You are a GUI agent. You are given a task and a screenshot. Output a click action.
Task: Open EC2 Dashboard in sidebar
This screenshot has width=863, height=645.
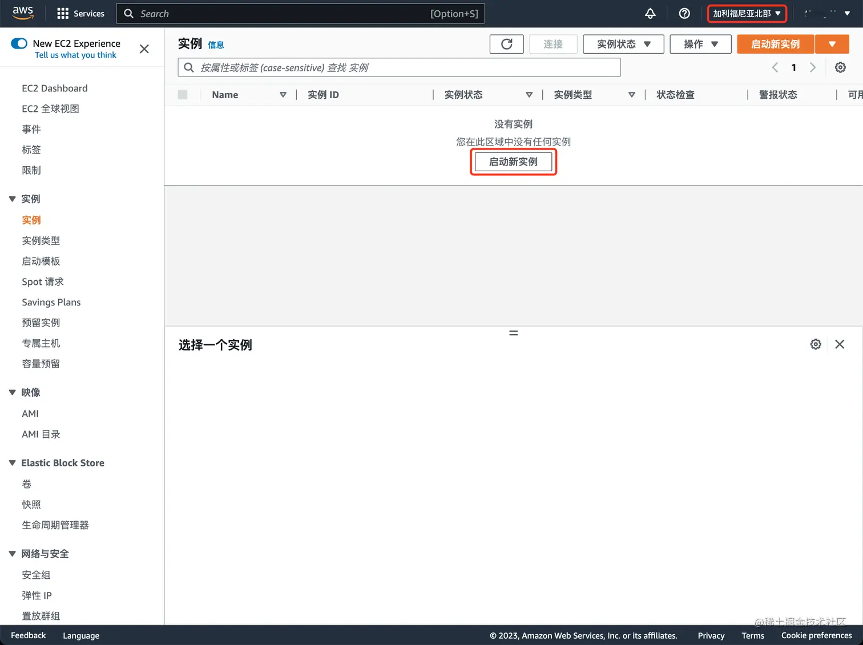pos(55,88)
